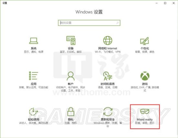Viewport: 178px width, 138px height.
Task: Open the 网络和 Internet globe icon
Action: pyautogui.click(x=108, y=40)
